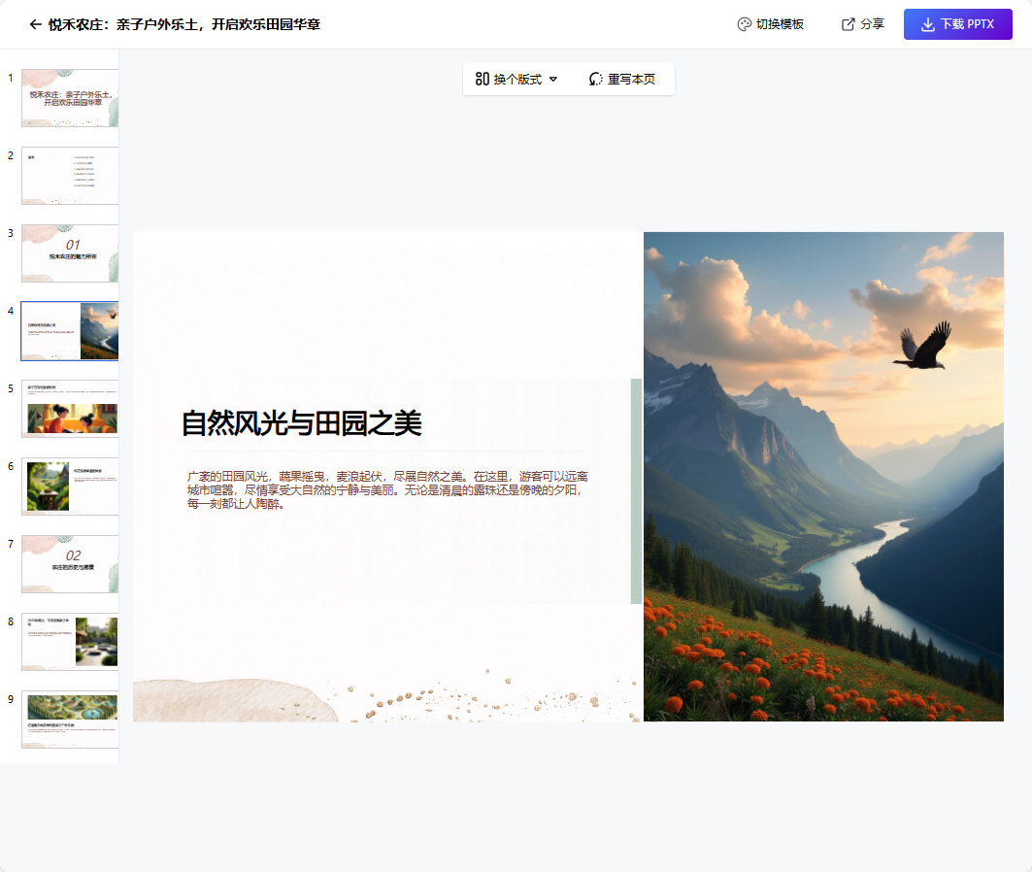
Task: Click the slide heading 自然风光与田园之美
Action: tap(301, 423)
